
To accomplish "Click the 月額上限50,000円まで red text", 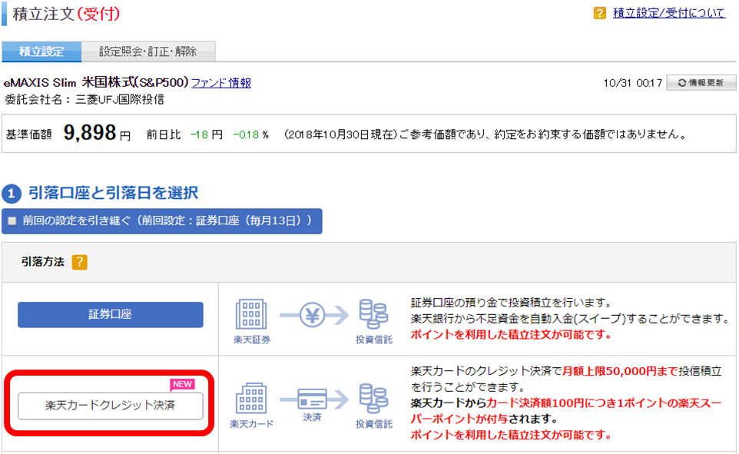I will [620, 371].
